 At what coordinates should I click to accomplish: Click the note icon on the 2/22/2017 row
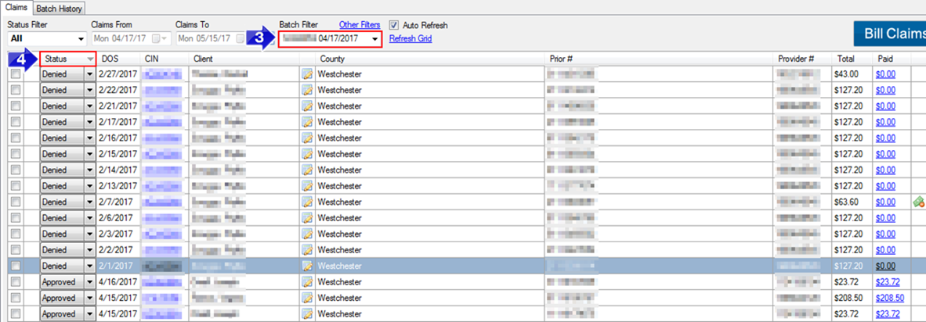pos(307,90)
